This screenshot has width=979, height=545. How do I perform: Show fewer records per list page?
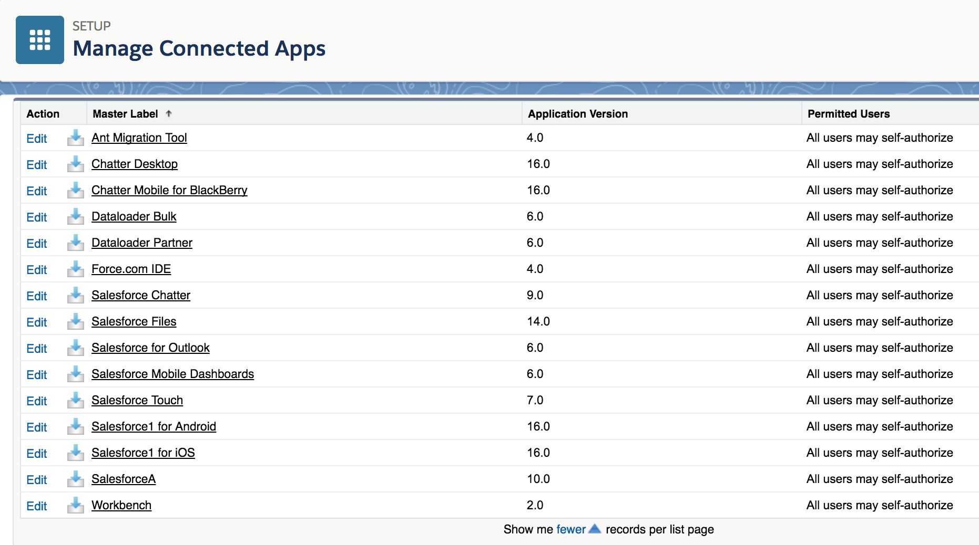click(571, 529)
